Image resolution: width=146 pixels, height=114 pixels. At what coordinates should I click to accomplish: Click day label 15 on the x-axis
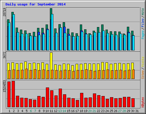click(68, 111)
